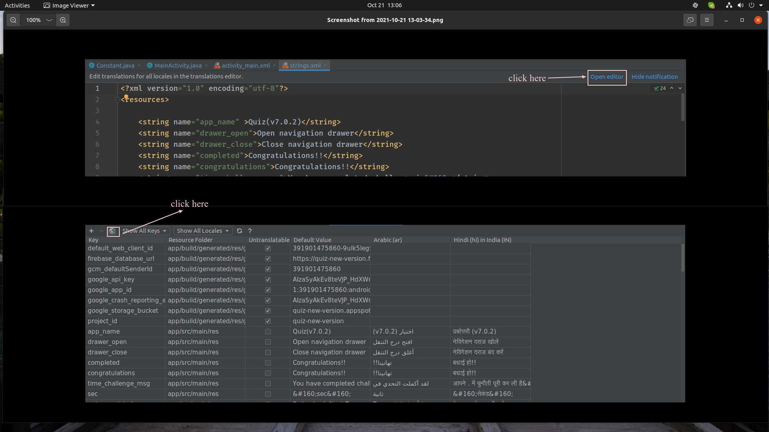The image size is (769, 432).
Task: Click the yellow bulb intention icon on line 2
Action: (126, 97)
